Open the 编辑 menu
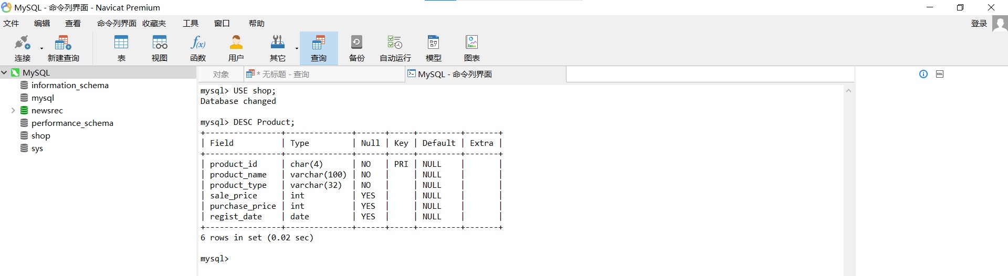Screen dimensions: 1008x276 (42, 24)
